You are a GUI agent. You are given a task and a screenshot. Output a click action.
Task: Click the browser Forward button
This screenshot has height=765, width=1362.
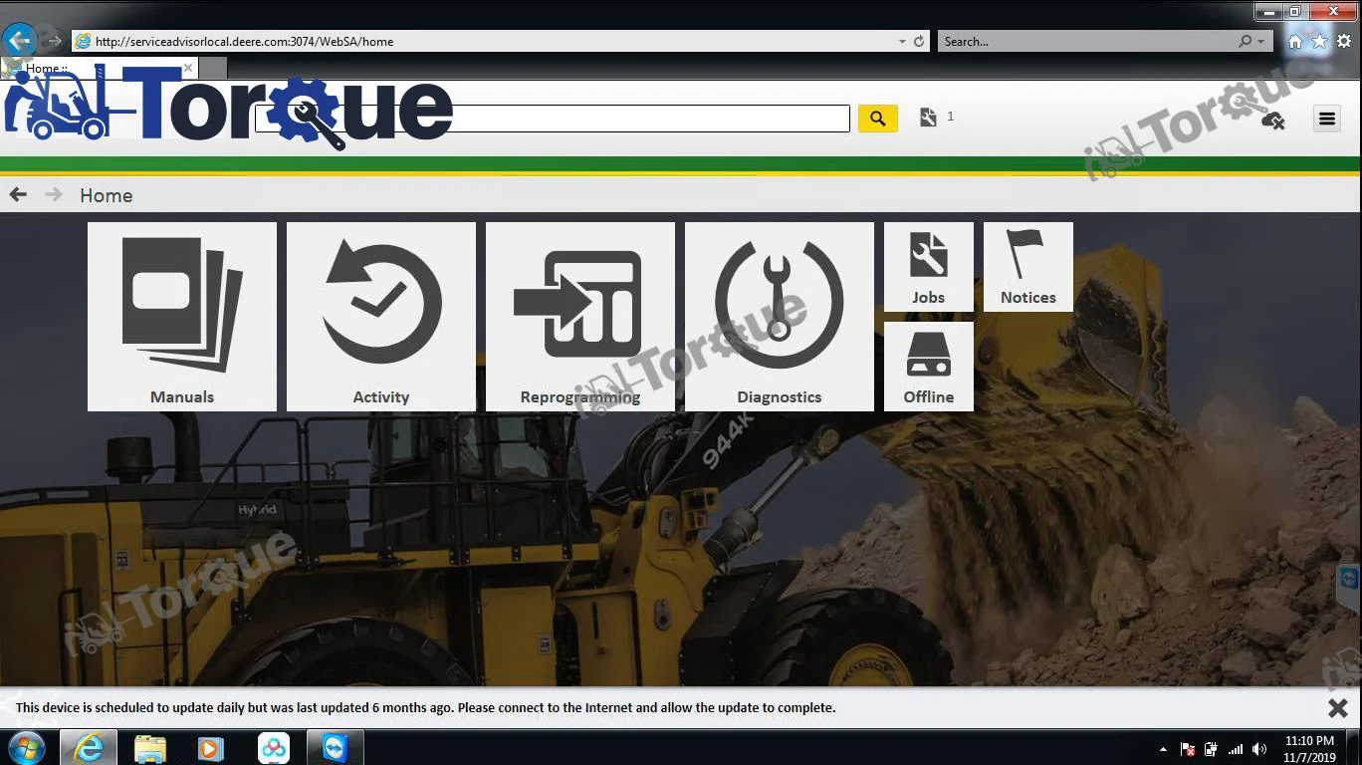pos(54,41)
